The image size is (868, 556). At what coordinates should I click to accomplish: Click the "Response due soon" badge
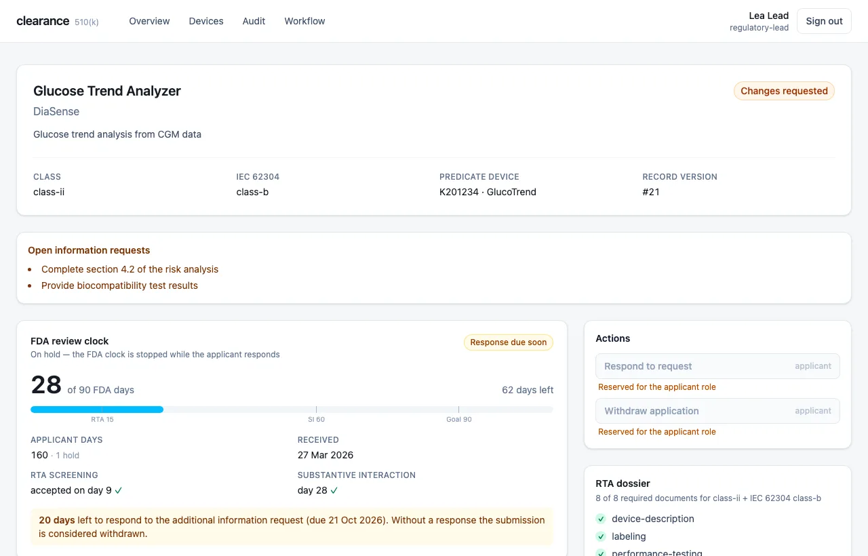tap(509, 342)
